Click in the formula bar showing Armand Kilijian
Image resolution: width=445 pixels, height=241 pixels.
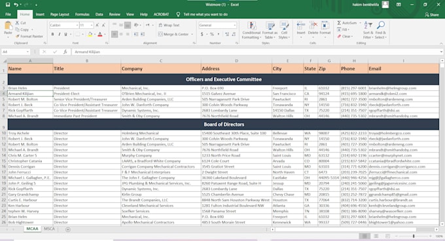coord(255,52)
